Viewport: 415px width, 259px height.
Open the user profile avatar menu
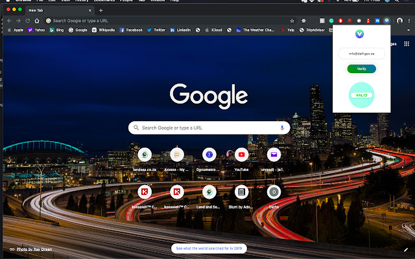[x=399, y=21]
